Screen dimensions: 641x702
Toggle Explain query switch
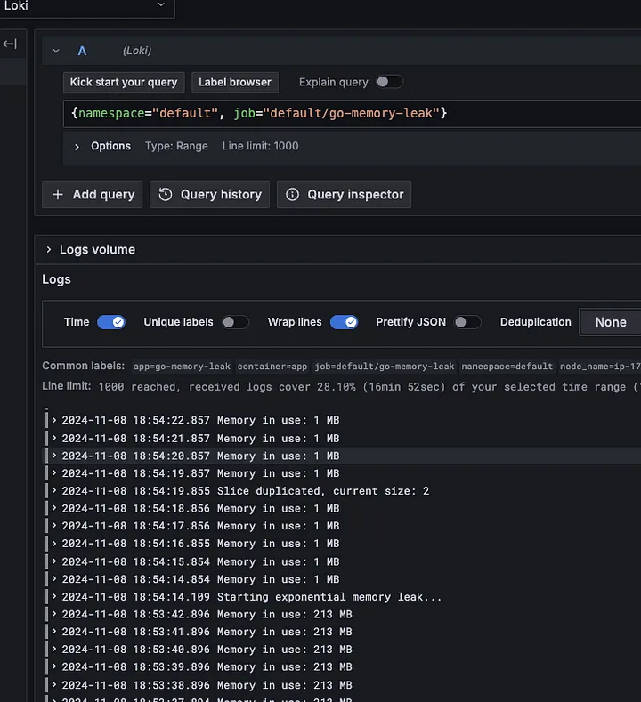point(389,82)
